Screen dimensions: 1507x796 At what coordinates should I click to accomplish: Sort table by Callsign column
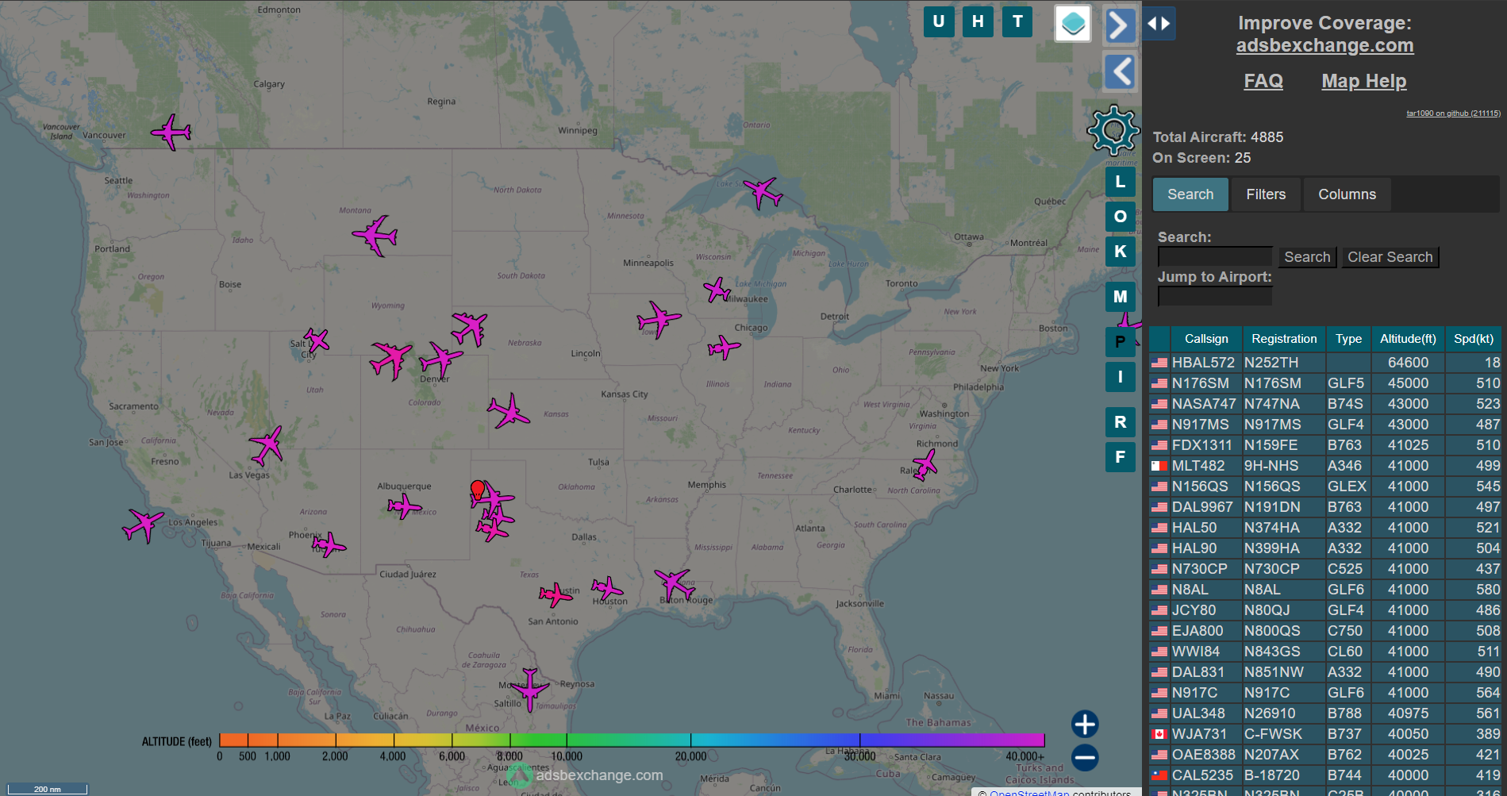[1206, 339]
